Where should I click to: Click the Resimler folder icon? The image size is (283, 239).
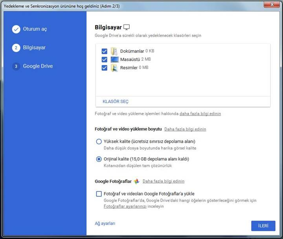(x=114, y=68)
